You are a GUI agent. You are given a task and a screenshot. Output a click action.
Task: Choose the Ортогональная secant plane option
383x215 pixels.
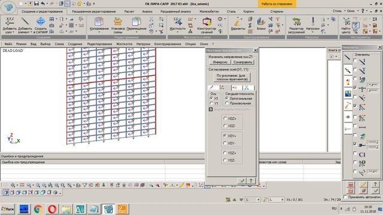227,99
